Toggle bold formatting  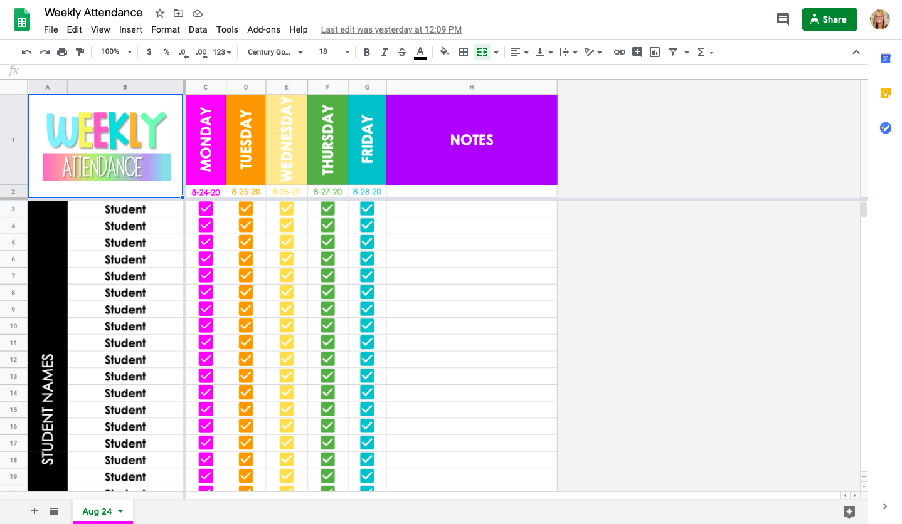pos(366,52)
